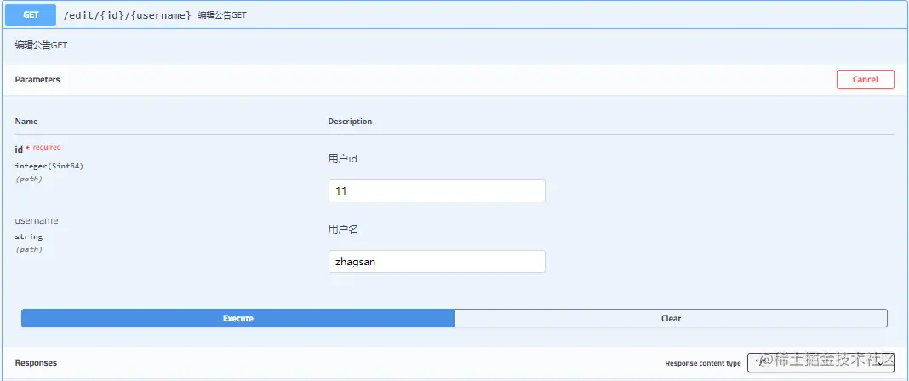Click the 编辑公告GET description below header
909x381 pixels.
point(41,45)
